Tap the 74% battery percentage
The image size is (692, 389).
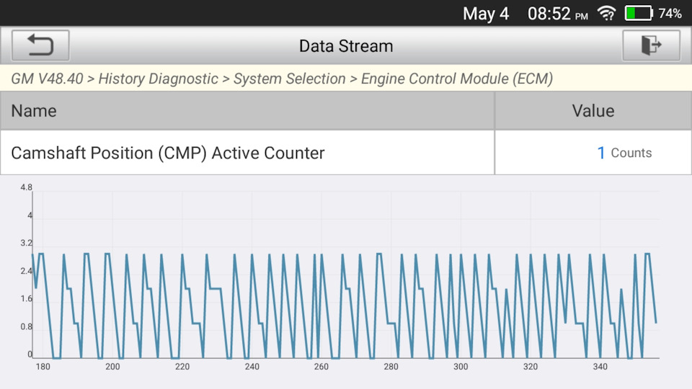point(670,14)
